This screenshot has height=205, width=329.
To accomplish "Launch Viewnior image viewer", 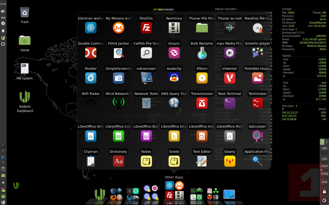I will pyautogui.click(x=230, y=78).
